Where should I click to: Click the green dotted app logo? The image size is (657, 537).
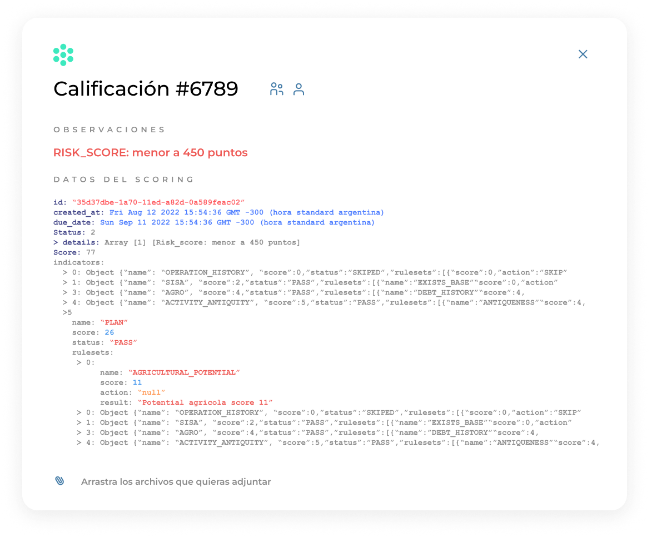click(63, 55)
